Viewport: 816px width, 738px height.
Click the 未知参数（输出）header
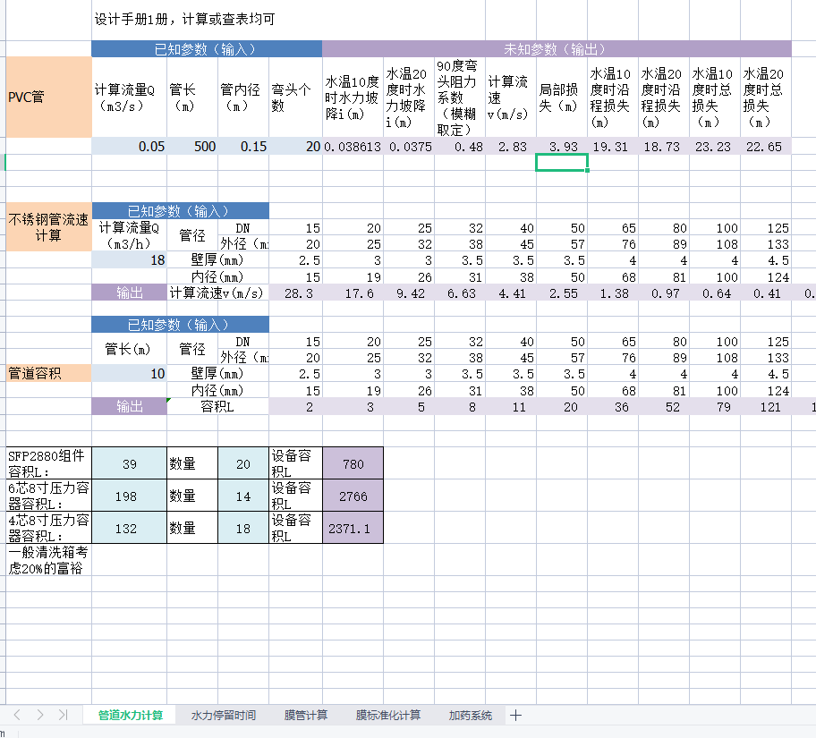[x=557, y=49]
